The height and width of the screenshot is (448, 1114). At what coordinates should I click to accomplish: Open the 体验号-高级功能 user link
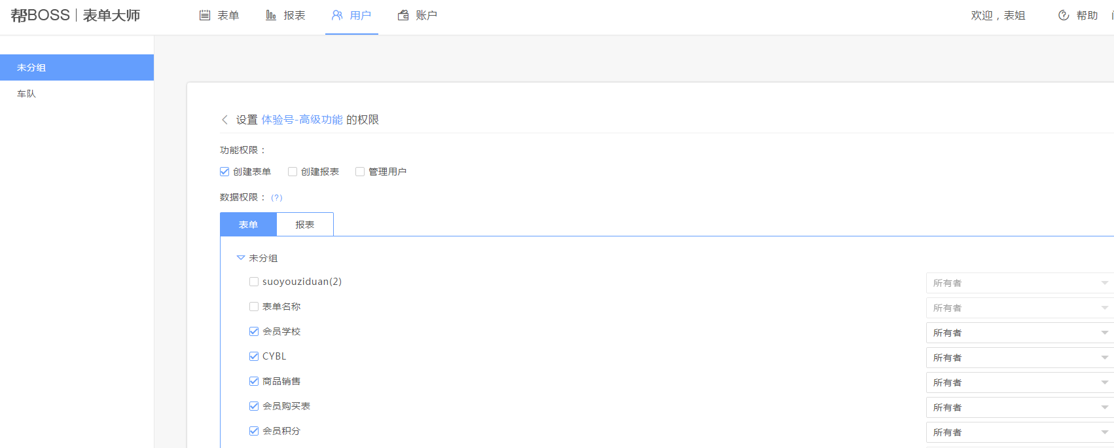tap(302, 120)
